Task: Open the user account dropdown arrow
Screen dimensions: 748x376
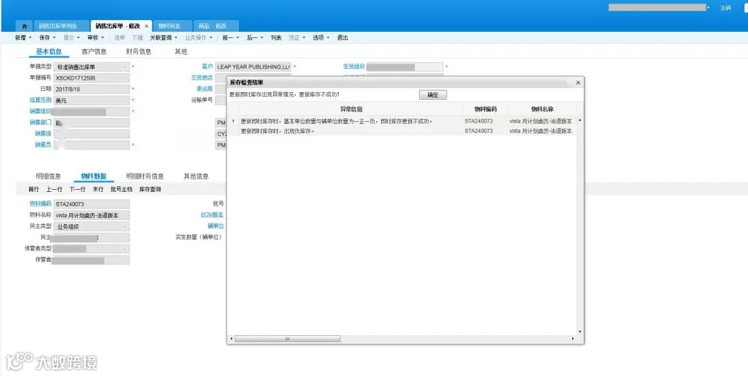Action: click(709, 8)
